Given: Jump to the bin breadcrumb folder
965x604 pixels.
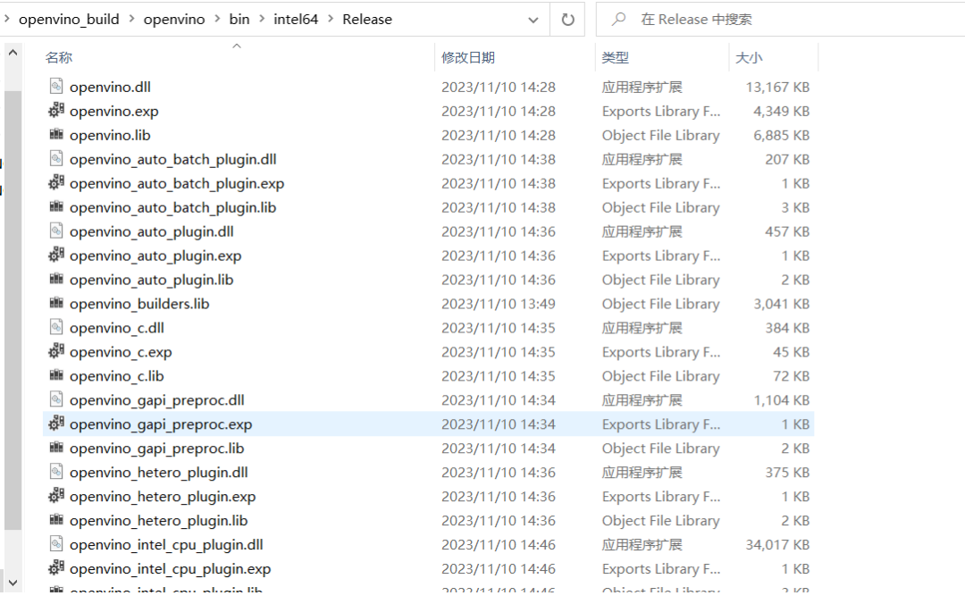Looking at the screenshot, I should click(239, 20).
